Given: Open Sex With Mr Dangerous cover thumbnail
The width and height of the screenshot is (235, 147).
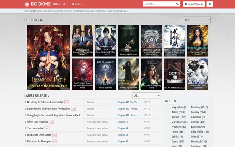Looking at the screenshot, I should tap(175, 74).
